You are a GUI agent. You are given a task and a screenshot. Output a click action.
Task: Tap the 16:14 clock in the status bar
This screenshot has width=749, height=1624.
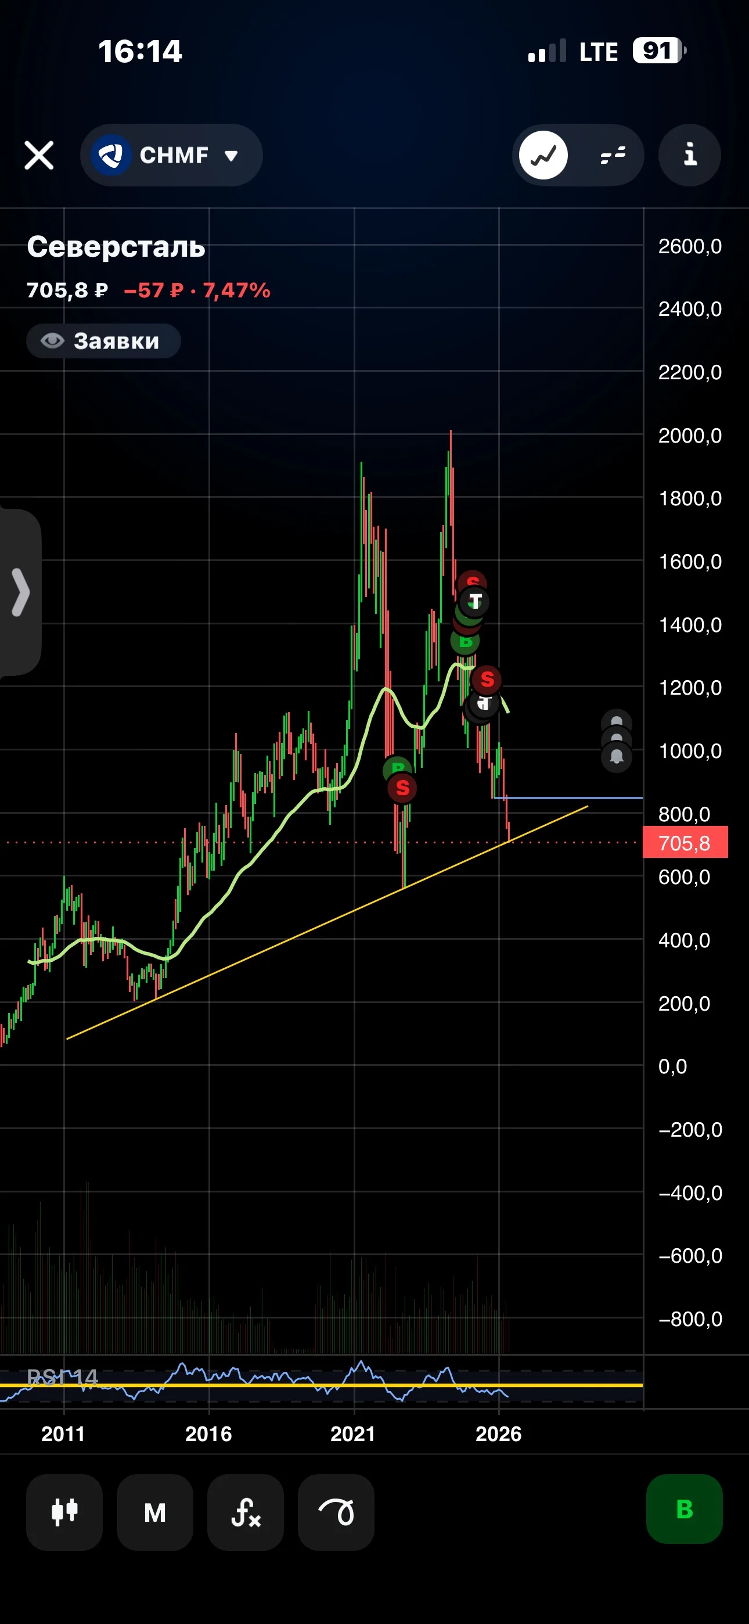140,51
